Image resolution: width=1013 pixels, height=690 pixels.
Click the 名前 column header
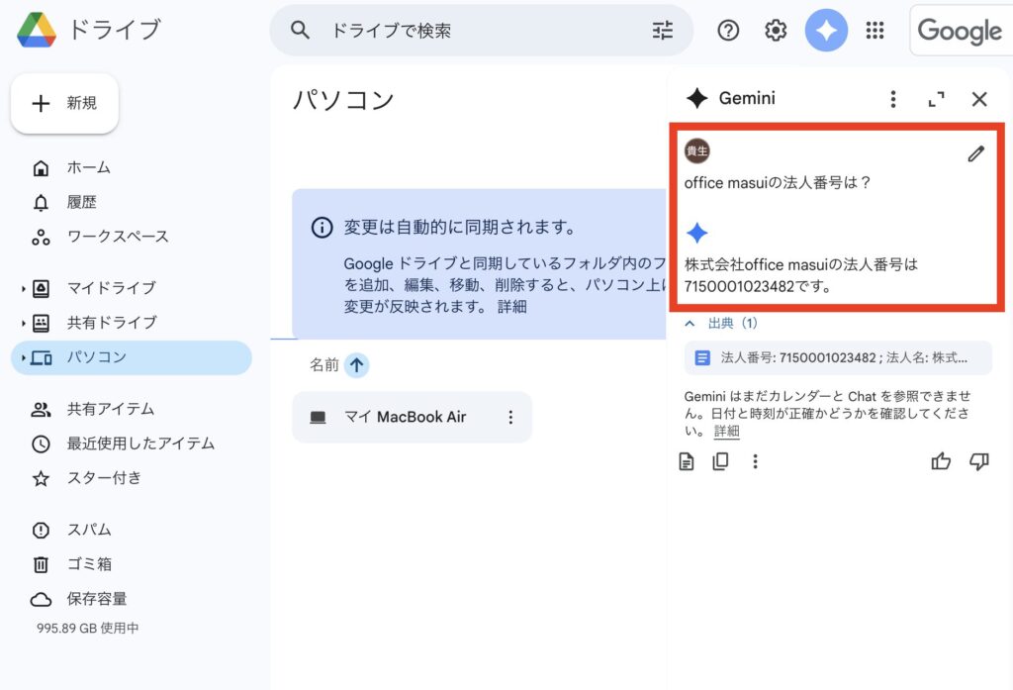(324, 365)
